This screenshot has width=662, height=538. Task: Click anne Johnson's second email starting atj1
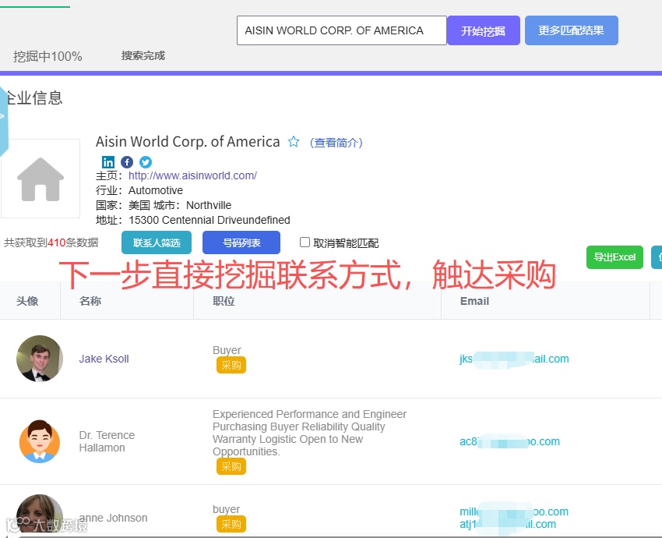tap(508, 525)
